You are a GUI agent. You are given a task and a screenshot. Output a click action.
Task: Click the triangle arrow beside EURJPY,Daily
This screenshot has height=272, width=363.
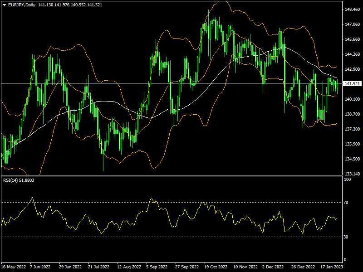point(4,5)
